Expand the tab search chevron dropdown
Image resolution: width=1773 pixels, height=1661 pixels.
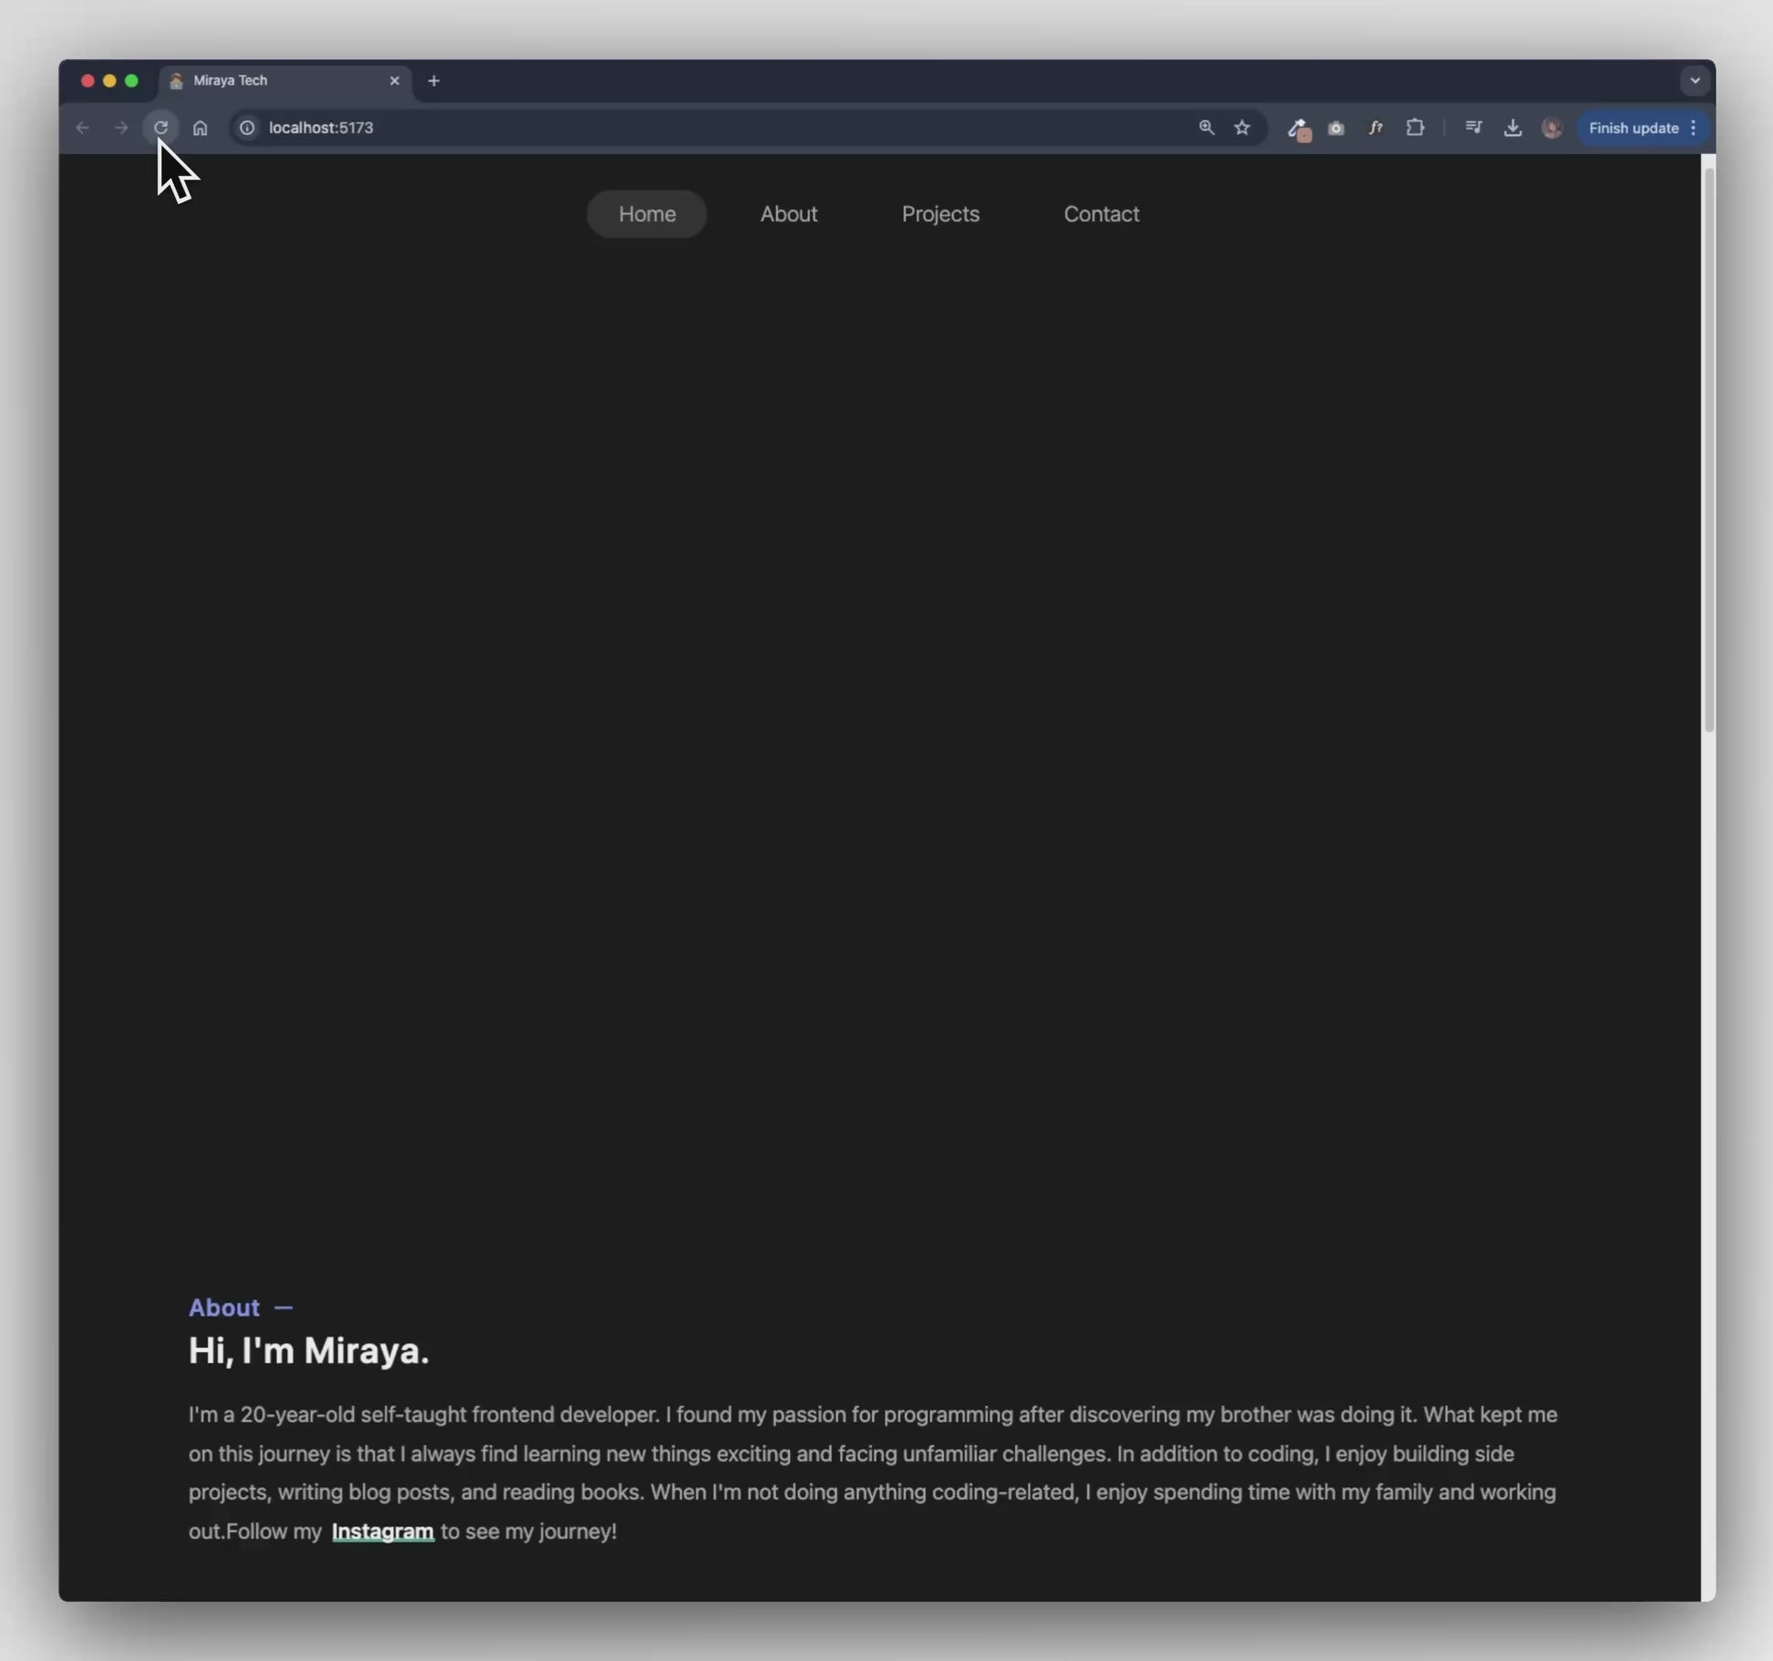tap(1694, 80)
